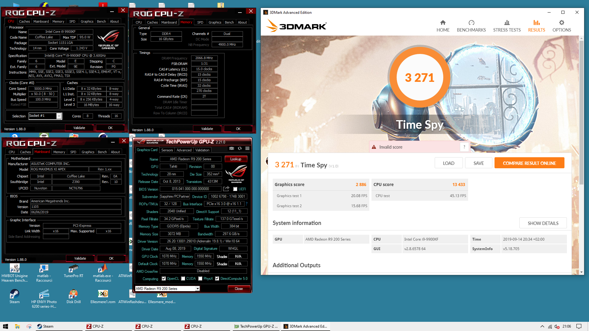Open Disk Drill desktop shortcut
The height and width of the screenshot is (331, 589).
73,296
